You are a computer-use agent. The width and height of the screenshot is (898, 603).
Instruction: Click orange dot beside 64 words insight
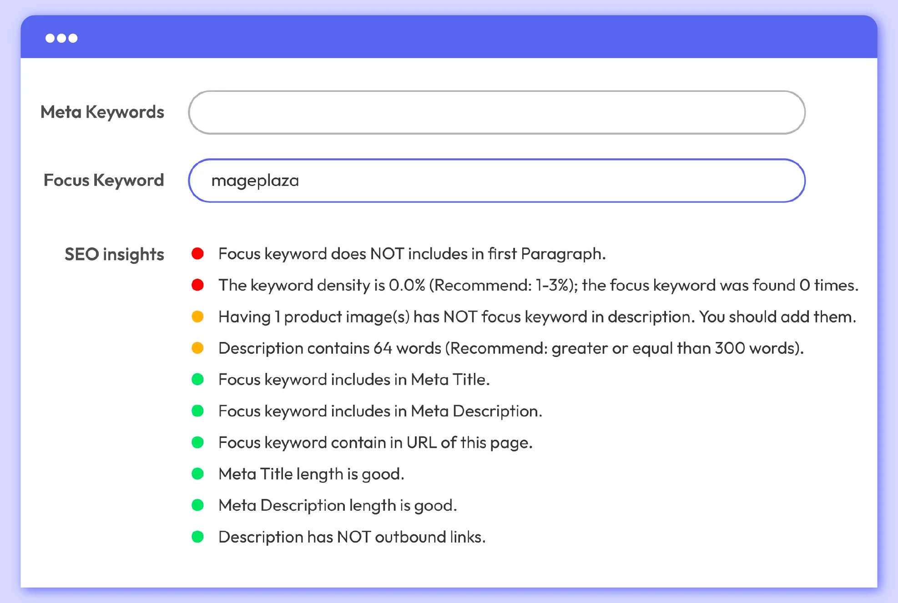click(x=197, y=348)
